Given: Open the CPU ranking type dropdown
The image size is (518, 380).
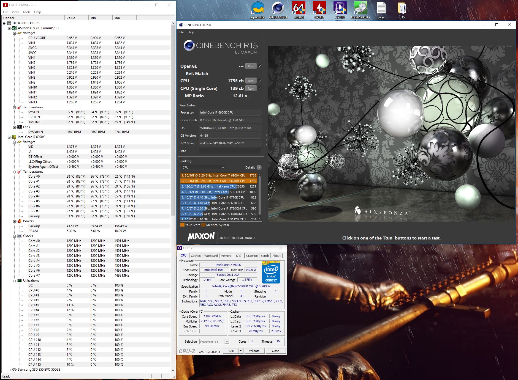Looking at the screenshot, I should pyautogui.click(x=203, y=167).
